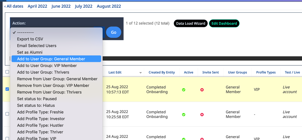
Task: Toggle the select-all checkbox in table header
Action: click(7, 72)
